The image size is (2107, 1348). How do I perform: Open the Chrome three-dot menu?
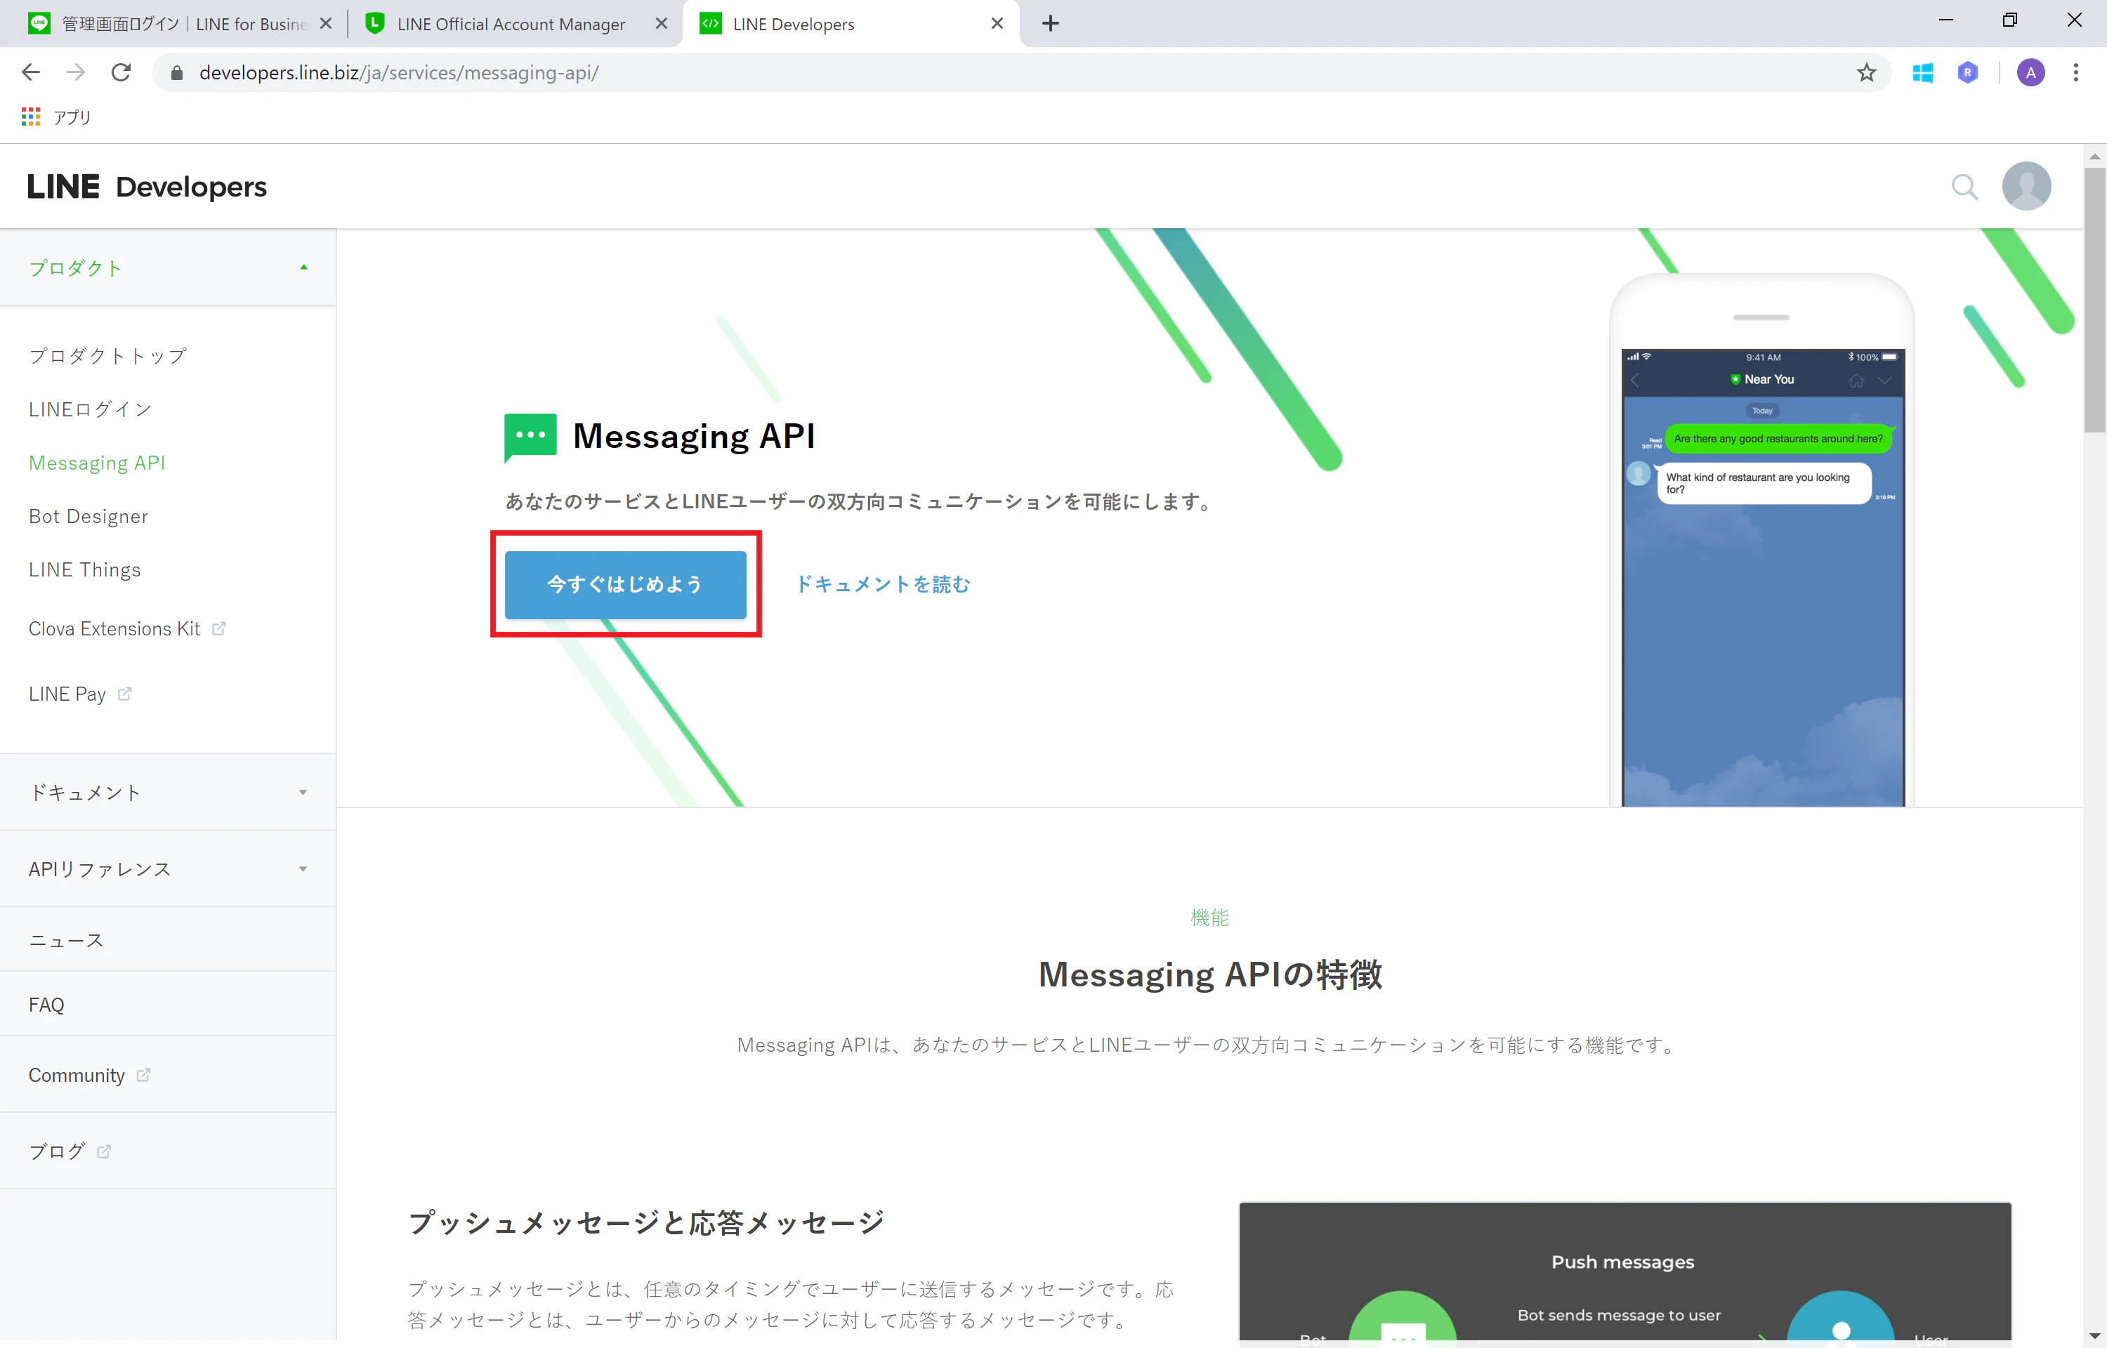(2075, 72)
